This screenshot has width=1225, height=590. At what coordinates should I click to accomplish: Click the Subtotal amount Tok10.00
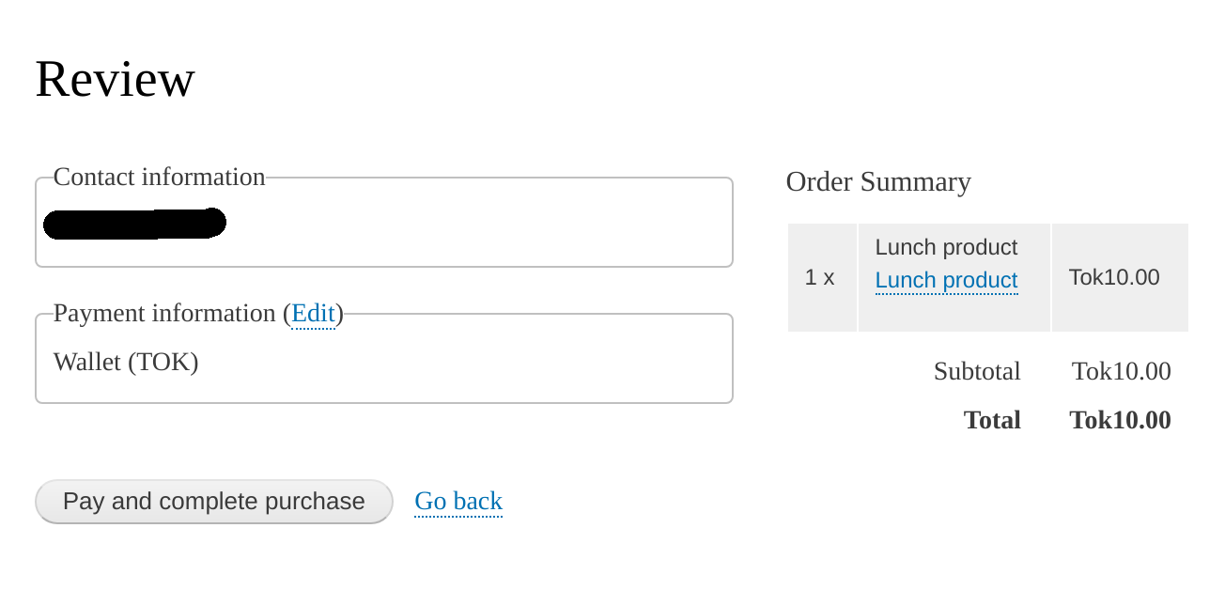pos(1121,372)
